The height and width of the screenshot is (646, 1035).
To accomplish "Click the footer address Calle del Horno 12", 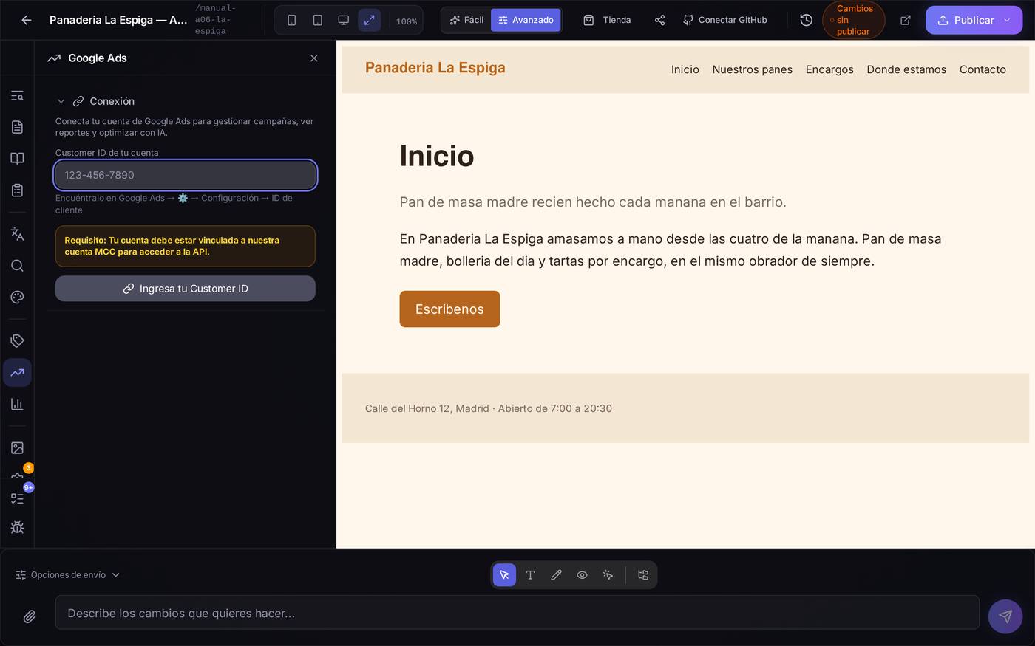I will (489, 408).
